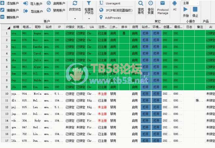Open the 注册 combo box
215x148 pixels.
coord(191,3)
